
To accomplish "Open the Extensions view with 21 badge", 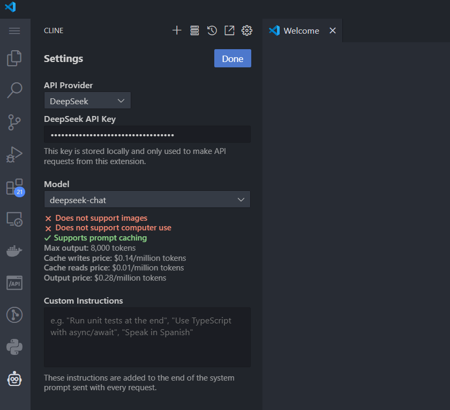I will 15,187.
